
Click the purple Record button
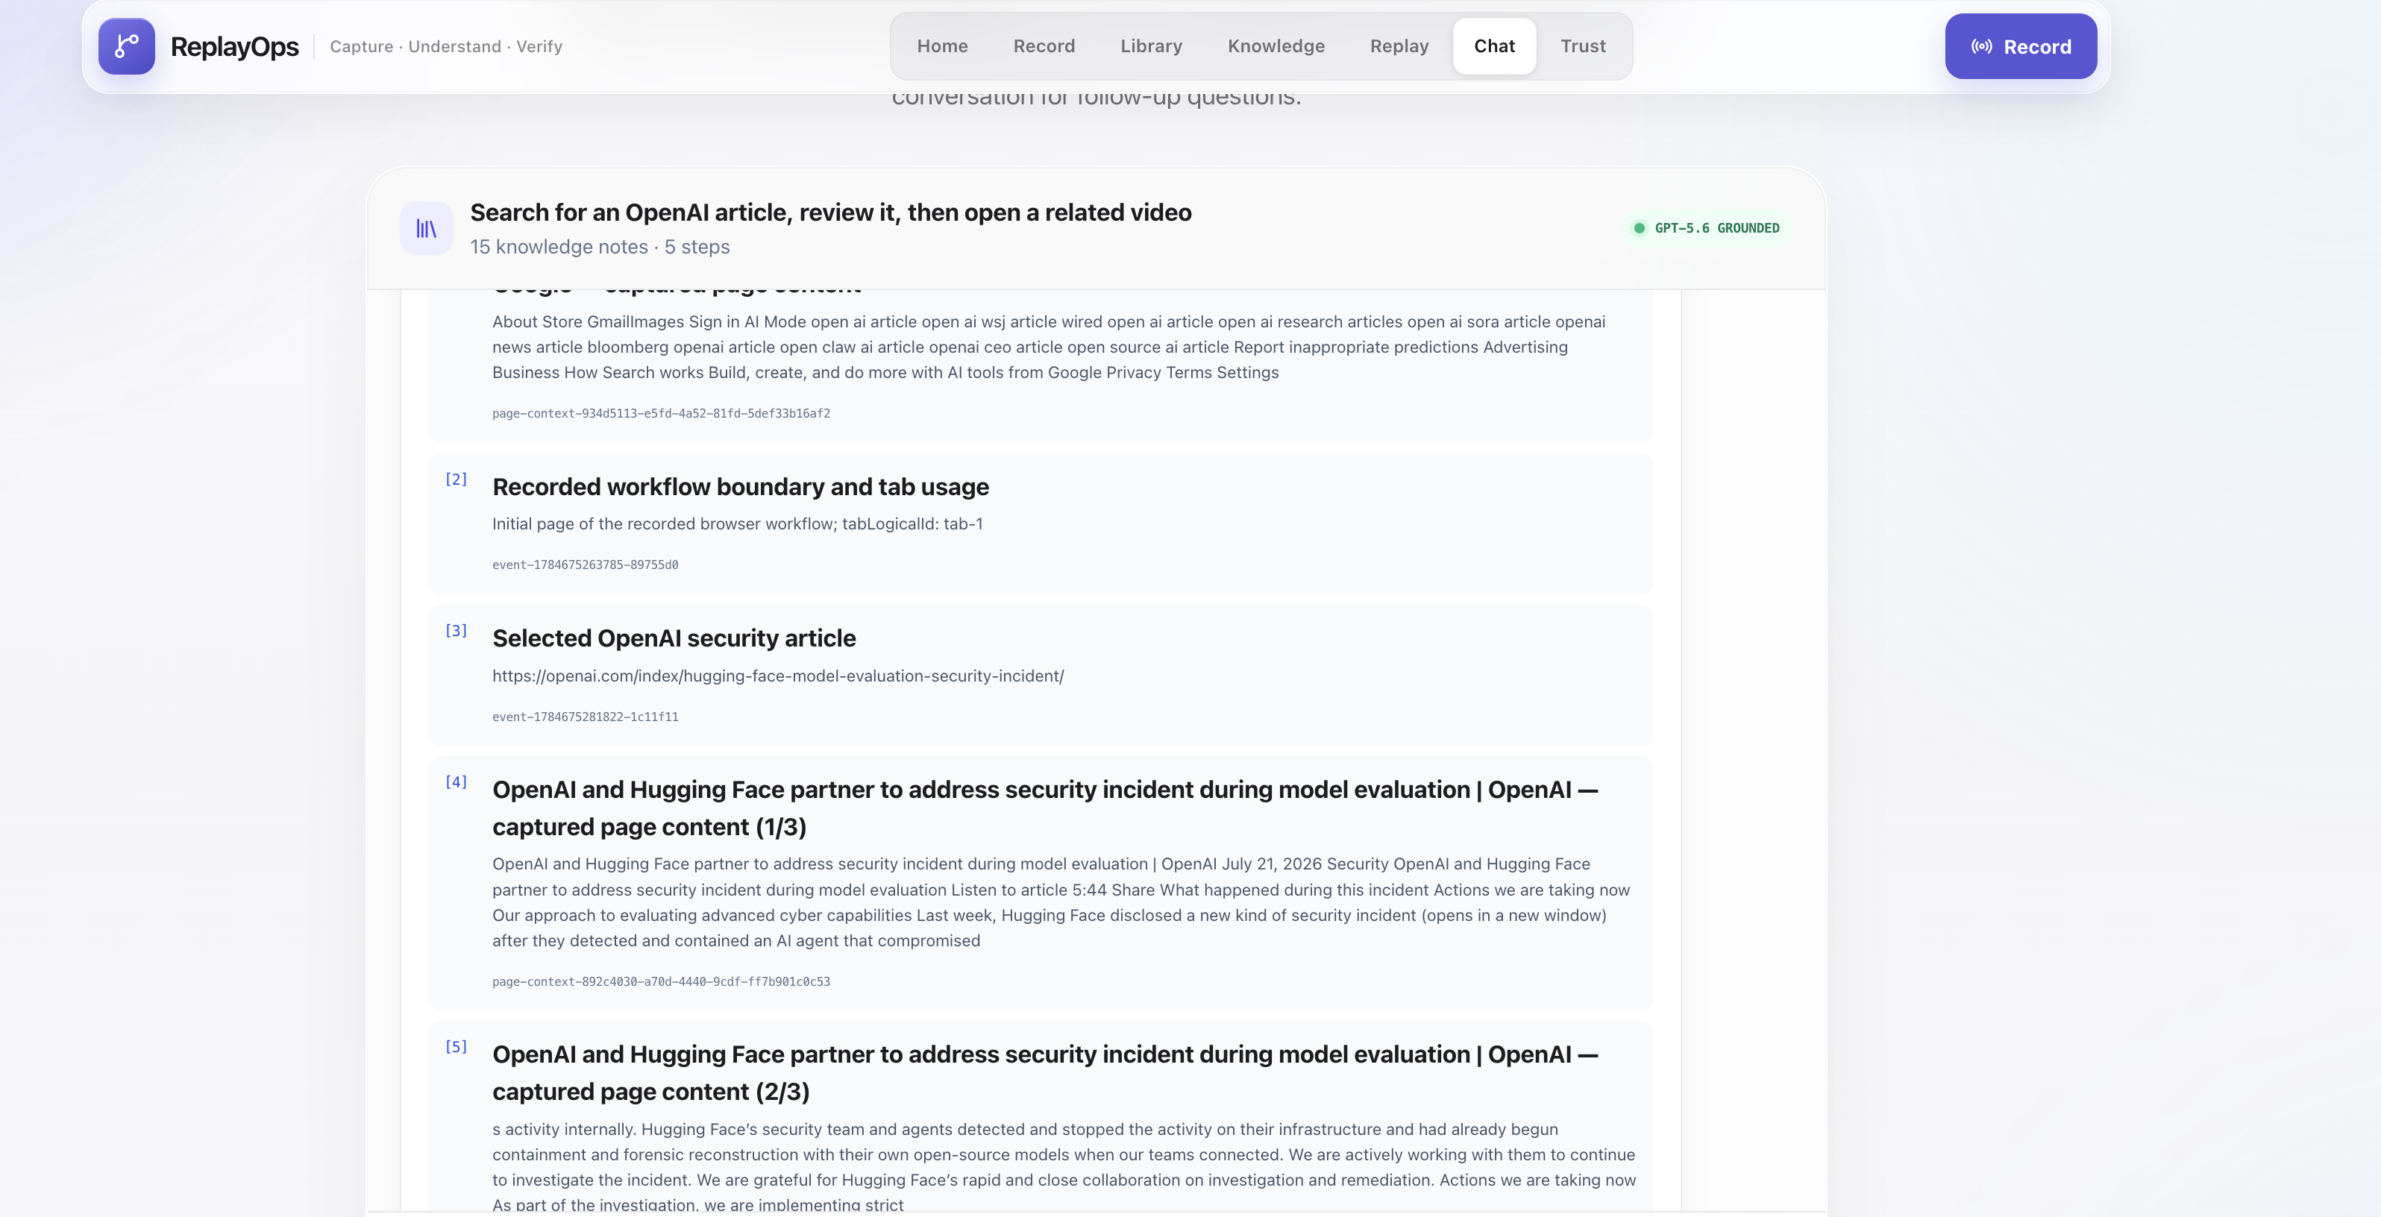pyautogui.click(x=2021, y=46)
